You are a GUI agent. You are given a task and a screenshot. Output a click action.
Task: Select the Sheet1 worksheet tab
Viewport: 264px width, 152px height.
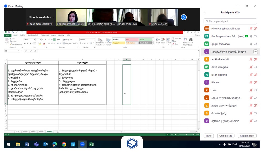25,131
